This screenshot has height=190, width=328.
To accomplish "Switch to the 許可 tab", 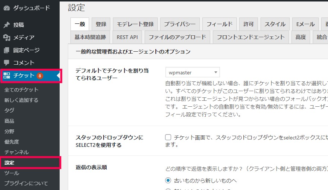I will pyautogui.click(x=249, y=24).
